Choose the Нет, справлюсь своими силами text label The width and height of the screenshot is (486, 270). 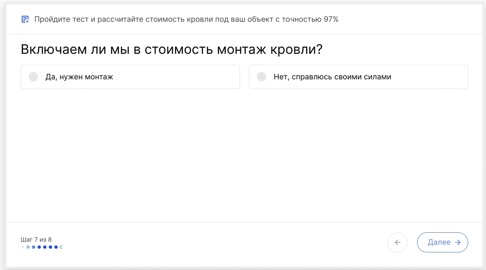coord(332,77)
